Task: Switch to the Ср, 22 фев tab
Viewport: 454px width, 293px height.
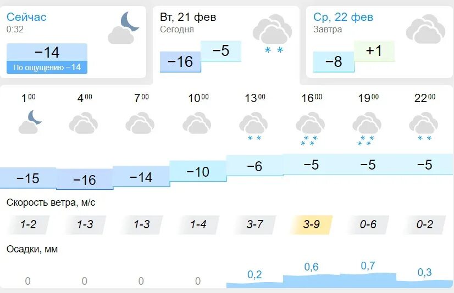Action: point(379,42)
